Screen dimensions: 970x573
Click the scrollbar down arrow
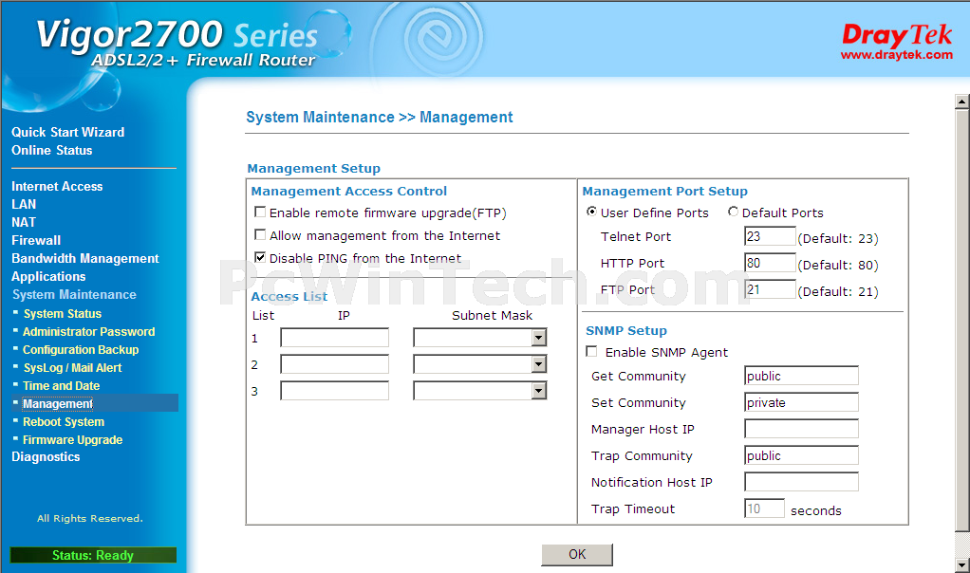(962, 565)
